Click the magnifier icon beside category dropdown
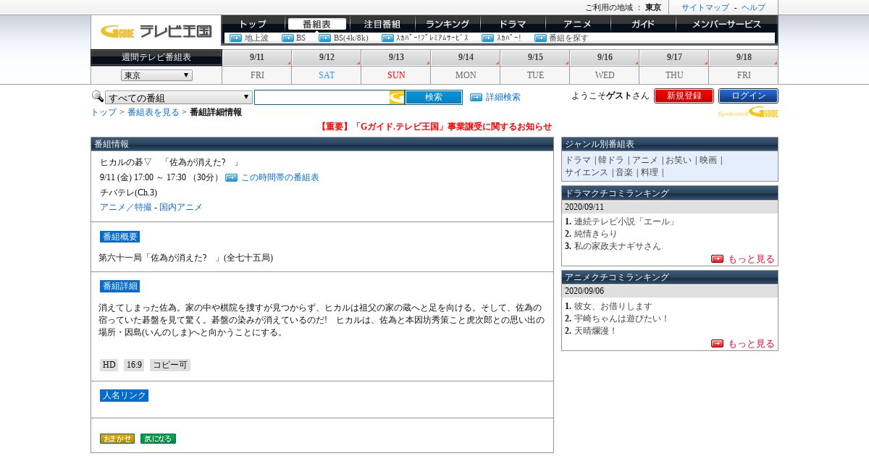Image resolution: width=869 pixels, height=456 pixels. coord(97,96)
